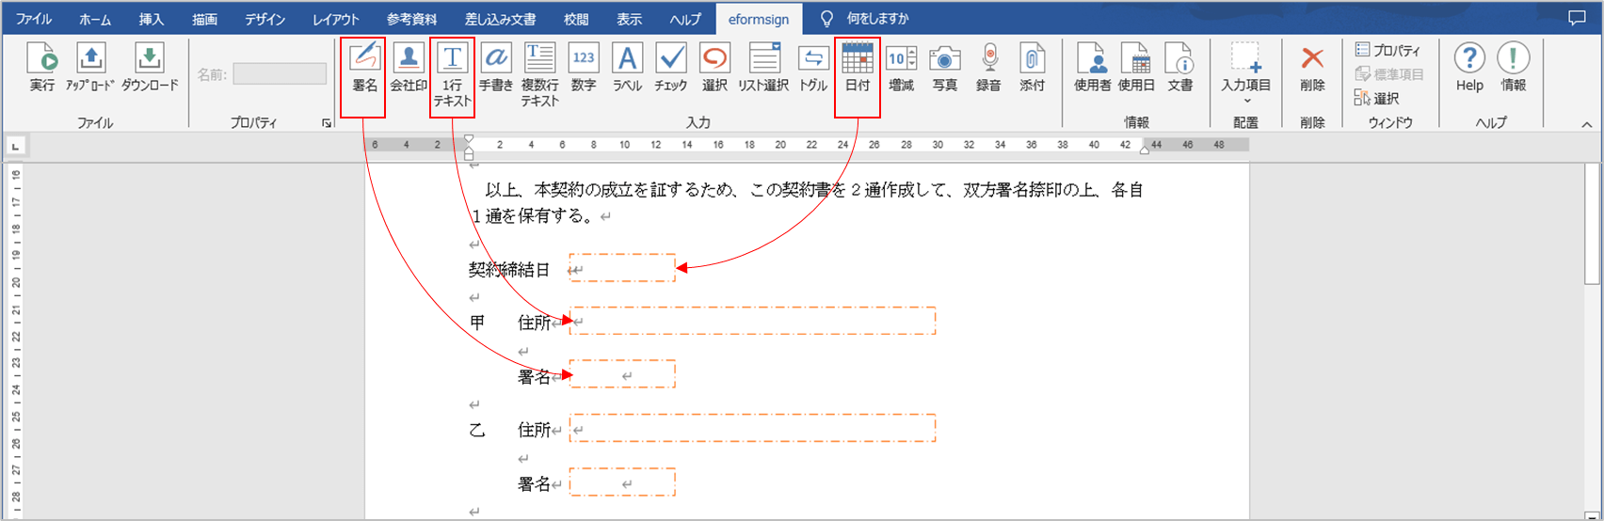Switch to the ヘルプ tab
Viewport: 1604px width, 521px height.
(685, 19)
